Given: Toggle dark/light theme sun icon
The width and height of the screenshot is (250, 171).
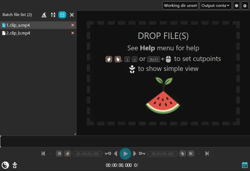Looking at the screenshot, I should point(237,6).
